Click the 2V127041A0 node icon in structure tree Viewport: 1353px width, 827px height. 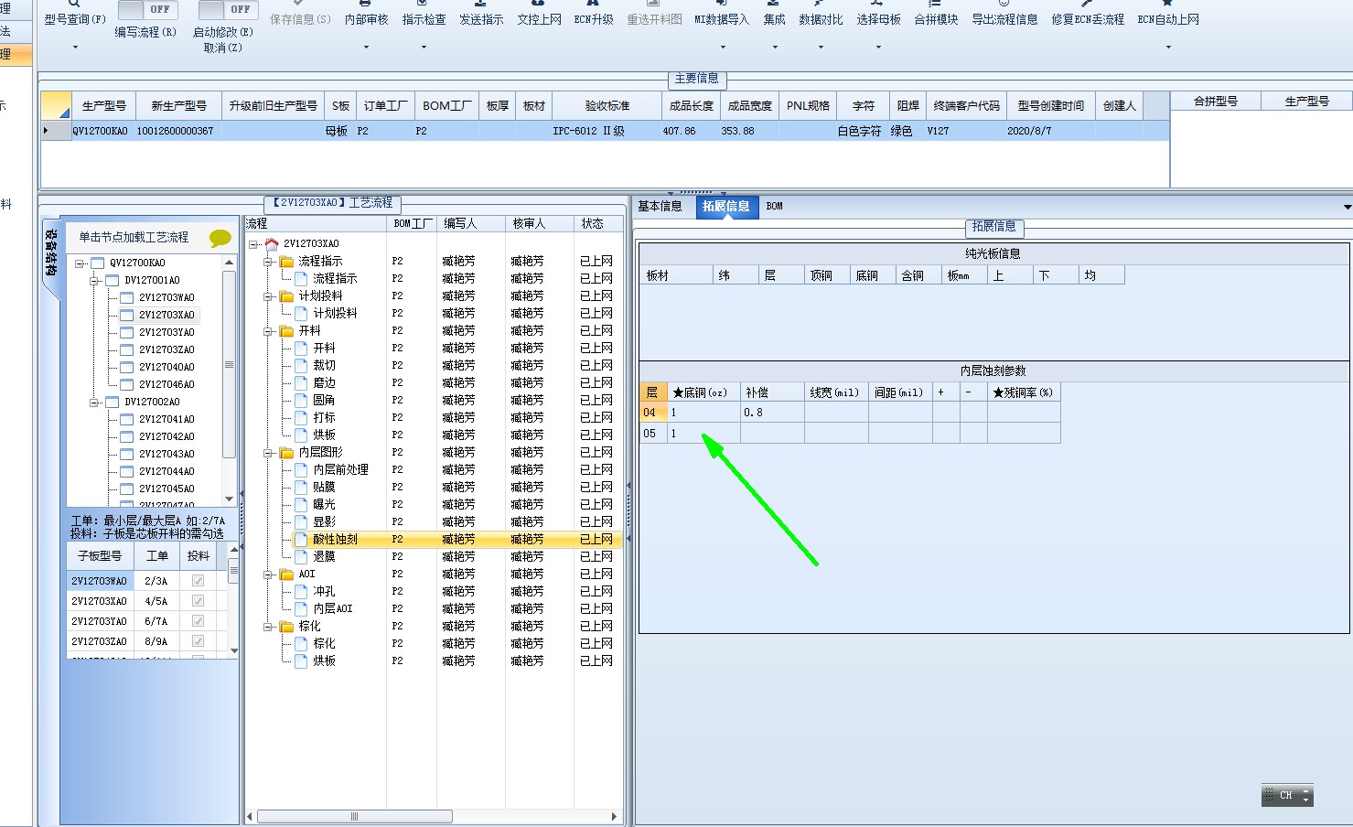pyautogui.click(x=127, y=419)
